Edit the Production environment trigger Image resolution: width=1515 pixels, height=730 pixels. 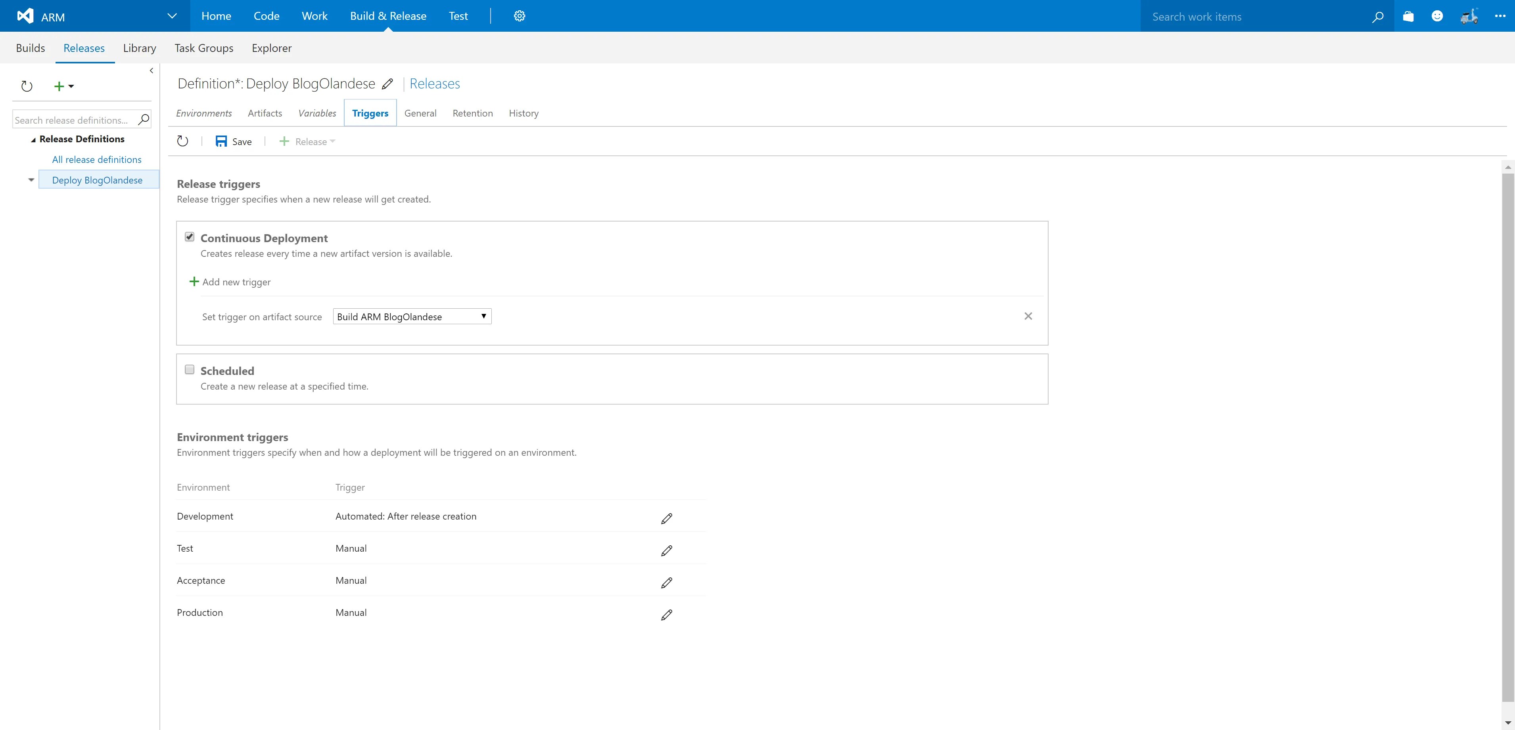666,615
